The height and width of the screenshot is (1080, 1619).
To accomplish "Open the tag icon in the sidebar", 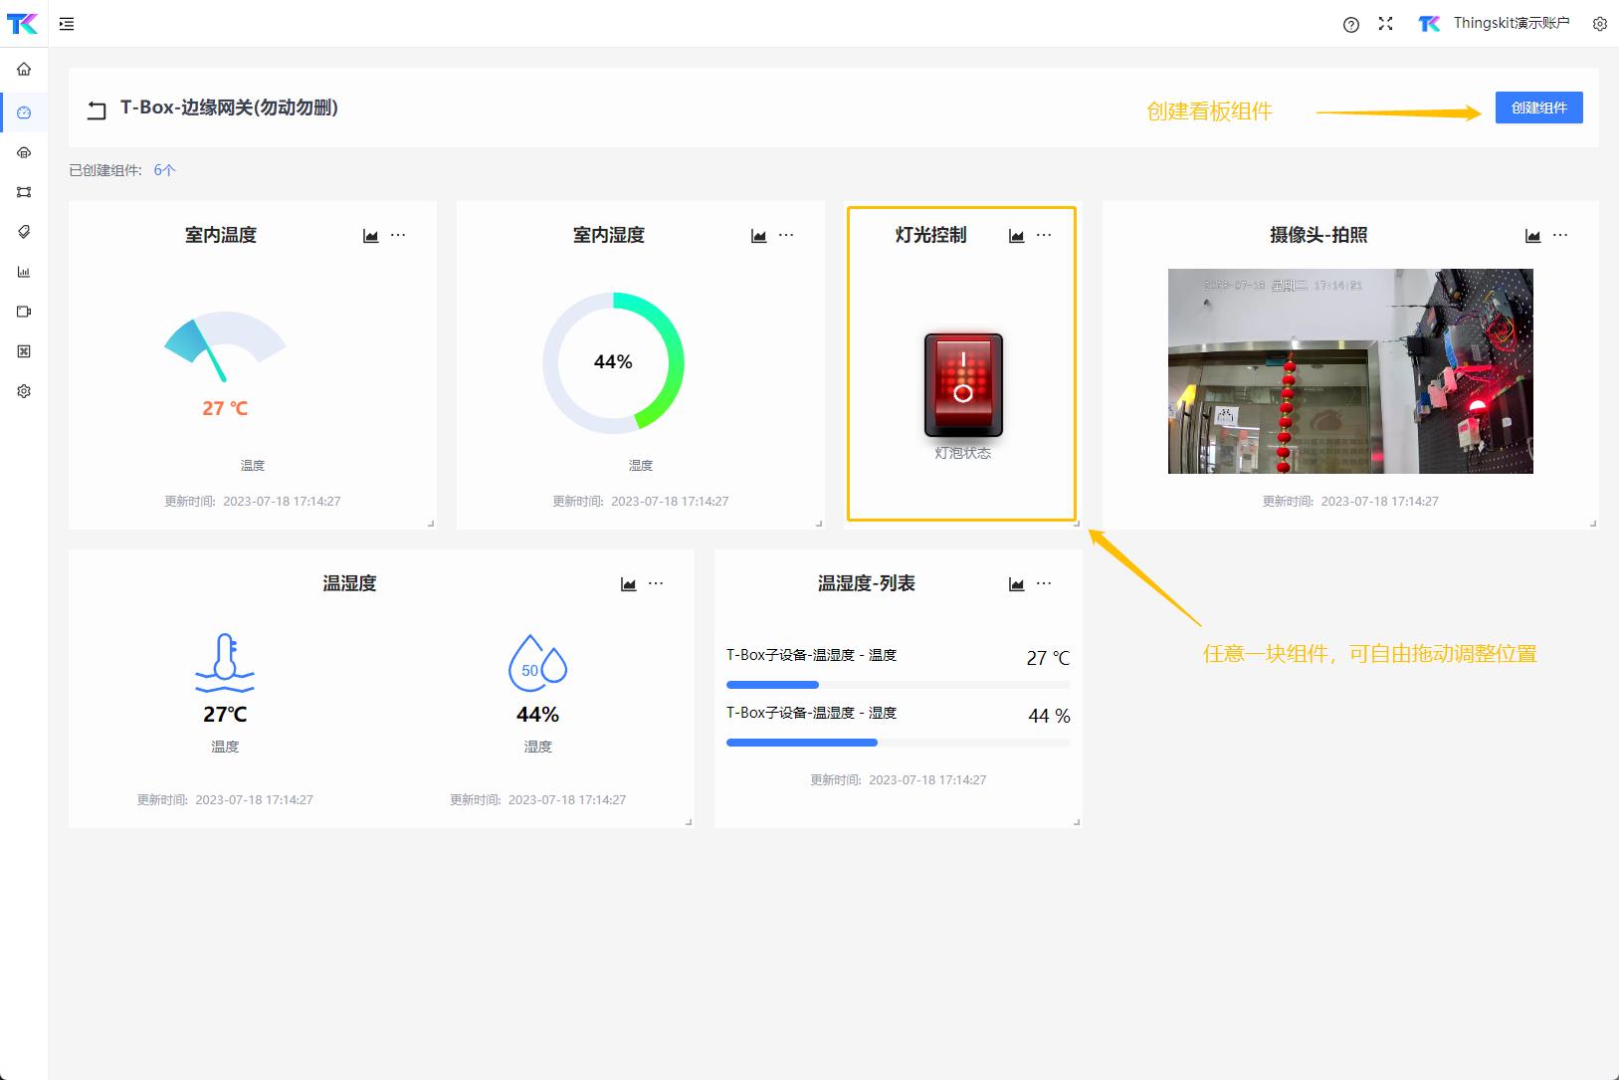I will pos(24,232).
